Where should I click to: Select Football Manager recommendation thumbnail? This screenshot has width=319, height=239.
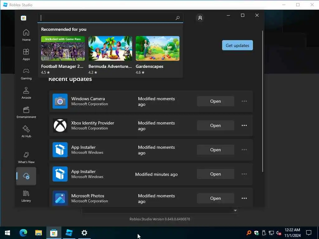pyautogui.click(x=63, y=48)
